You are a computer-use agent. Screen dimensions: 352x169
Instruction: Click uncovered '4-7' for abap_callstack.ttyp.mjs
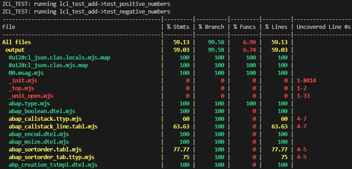click(x=301, y=119)
